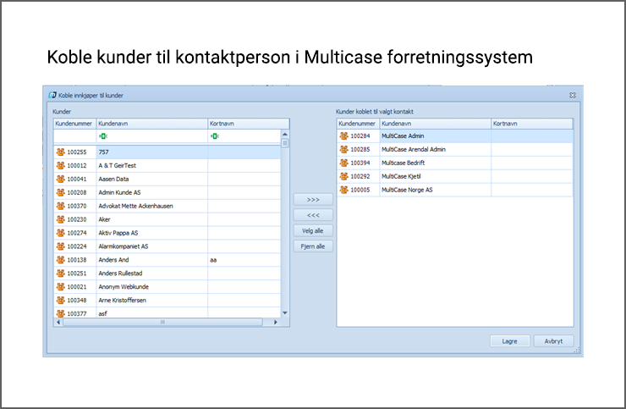Image resolution: width=626 pixels, height=409 pixels.
Task: Select linked customer MultiCase Arendal Admin
Action: click(455, 149)
